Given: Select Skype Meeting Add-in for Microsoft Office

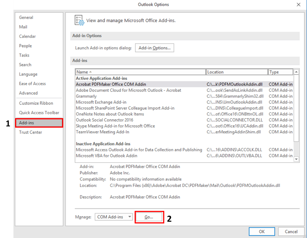Looking at the screenshot, I should [184, 126].
